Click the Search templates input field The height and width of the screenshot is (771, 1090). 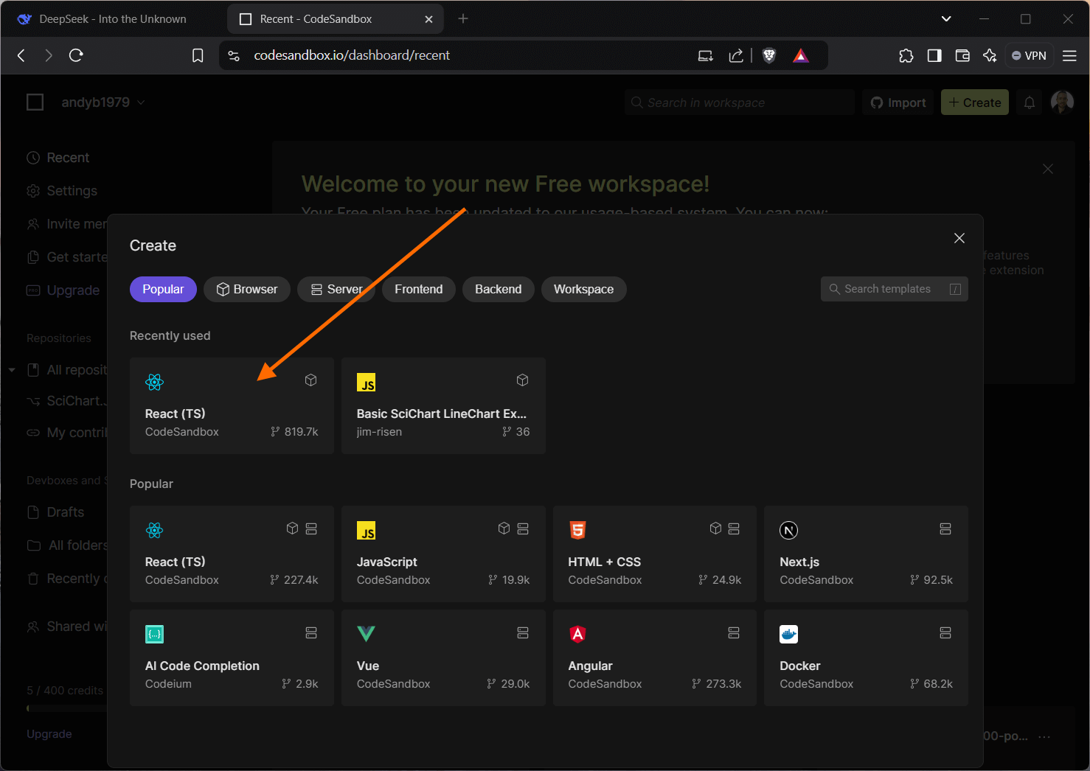coord(892,289)
